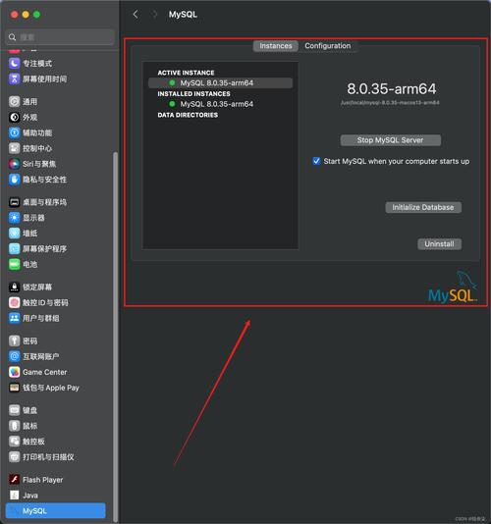Open Control Center (控制中心) icon
Viewport: 491px width, 524px height.
[x=14, y=148]
